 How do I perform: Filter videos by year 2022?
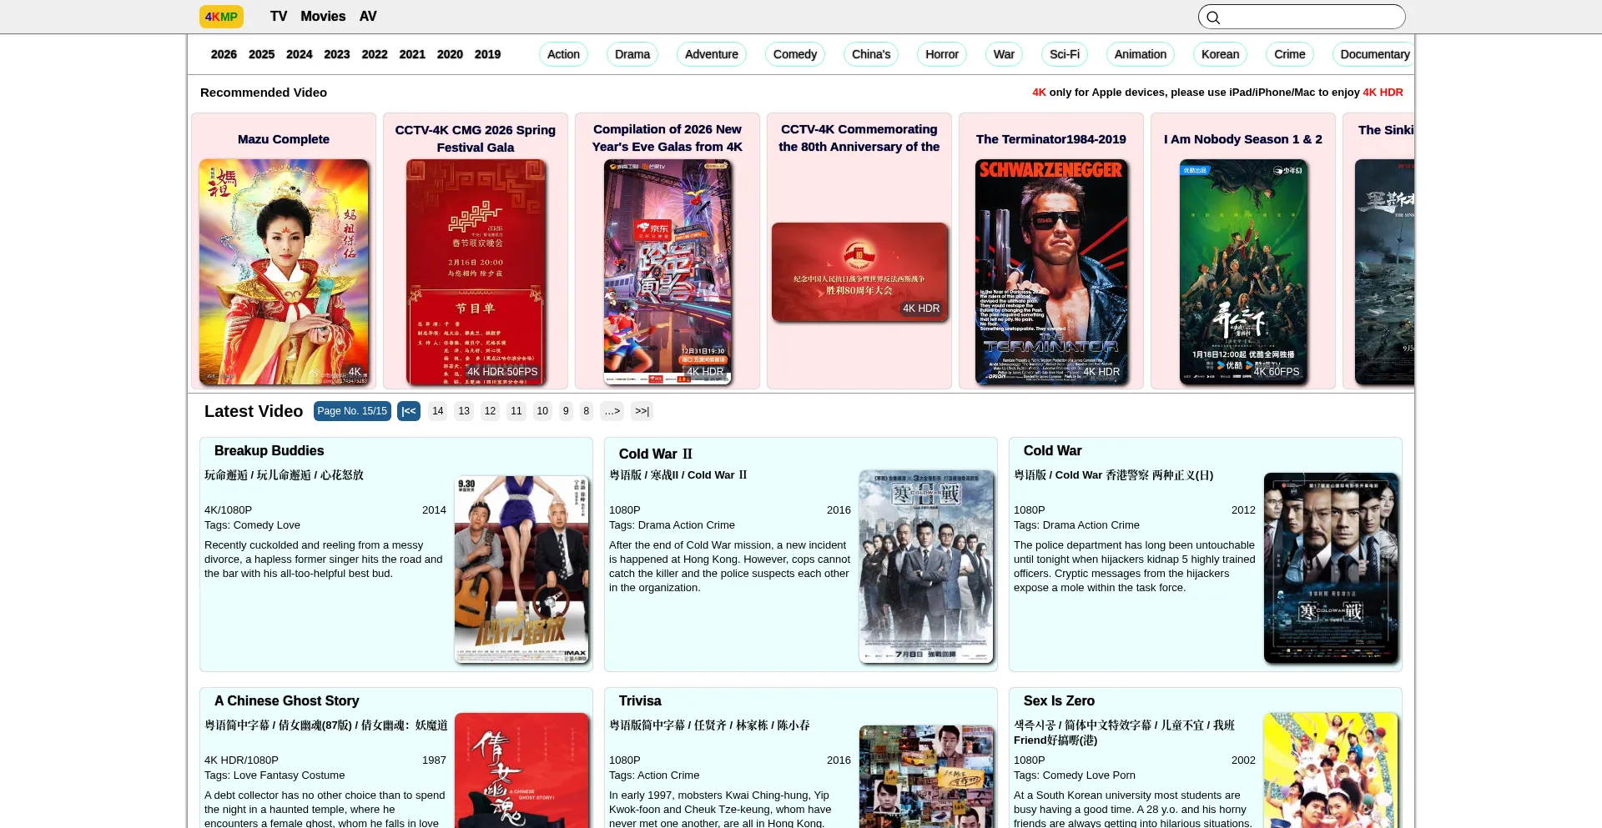pyautogui.click(x=375, y=54)
